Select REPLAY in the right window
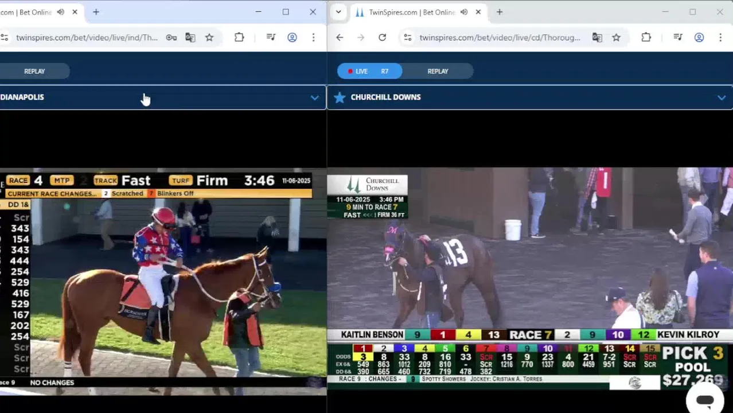The height and width of the screenshot is (413, 733). (438, 71)
